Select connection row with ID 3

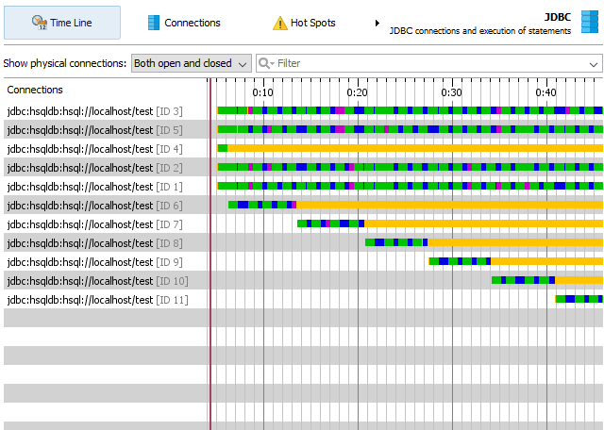(94, 111)
